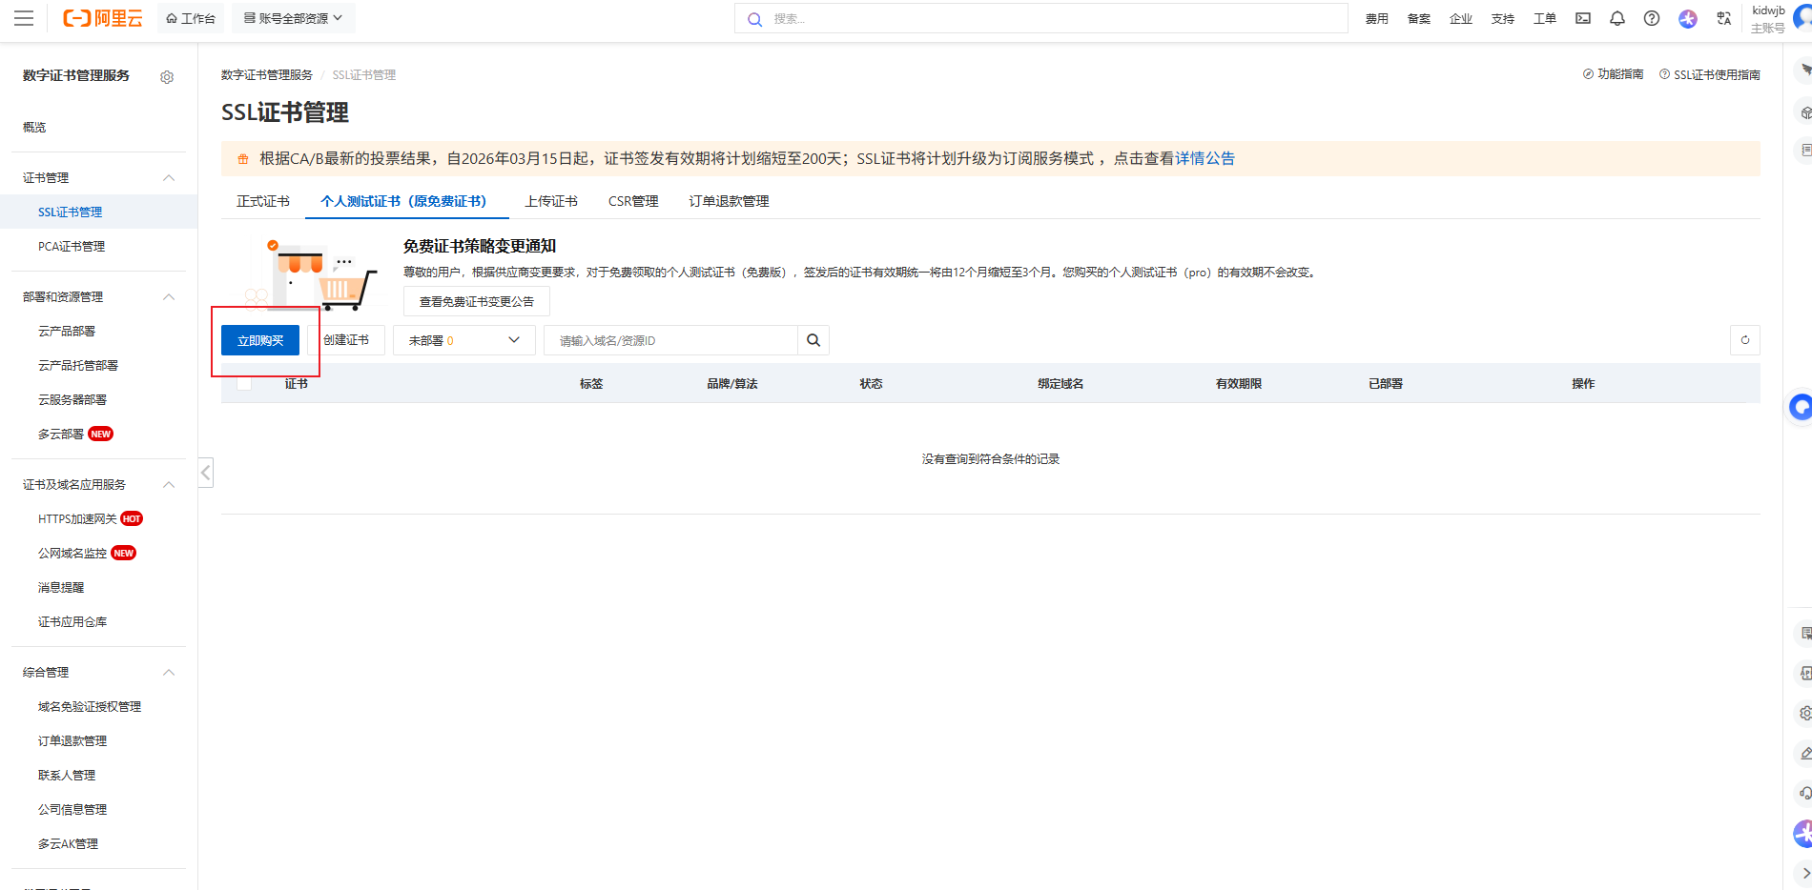Click the Alibaba Cloud logo

[103, 18]
